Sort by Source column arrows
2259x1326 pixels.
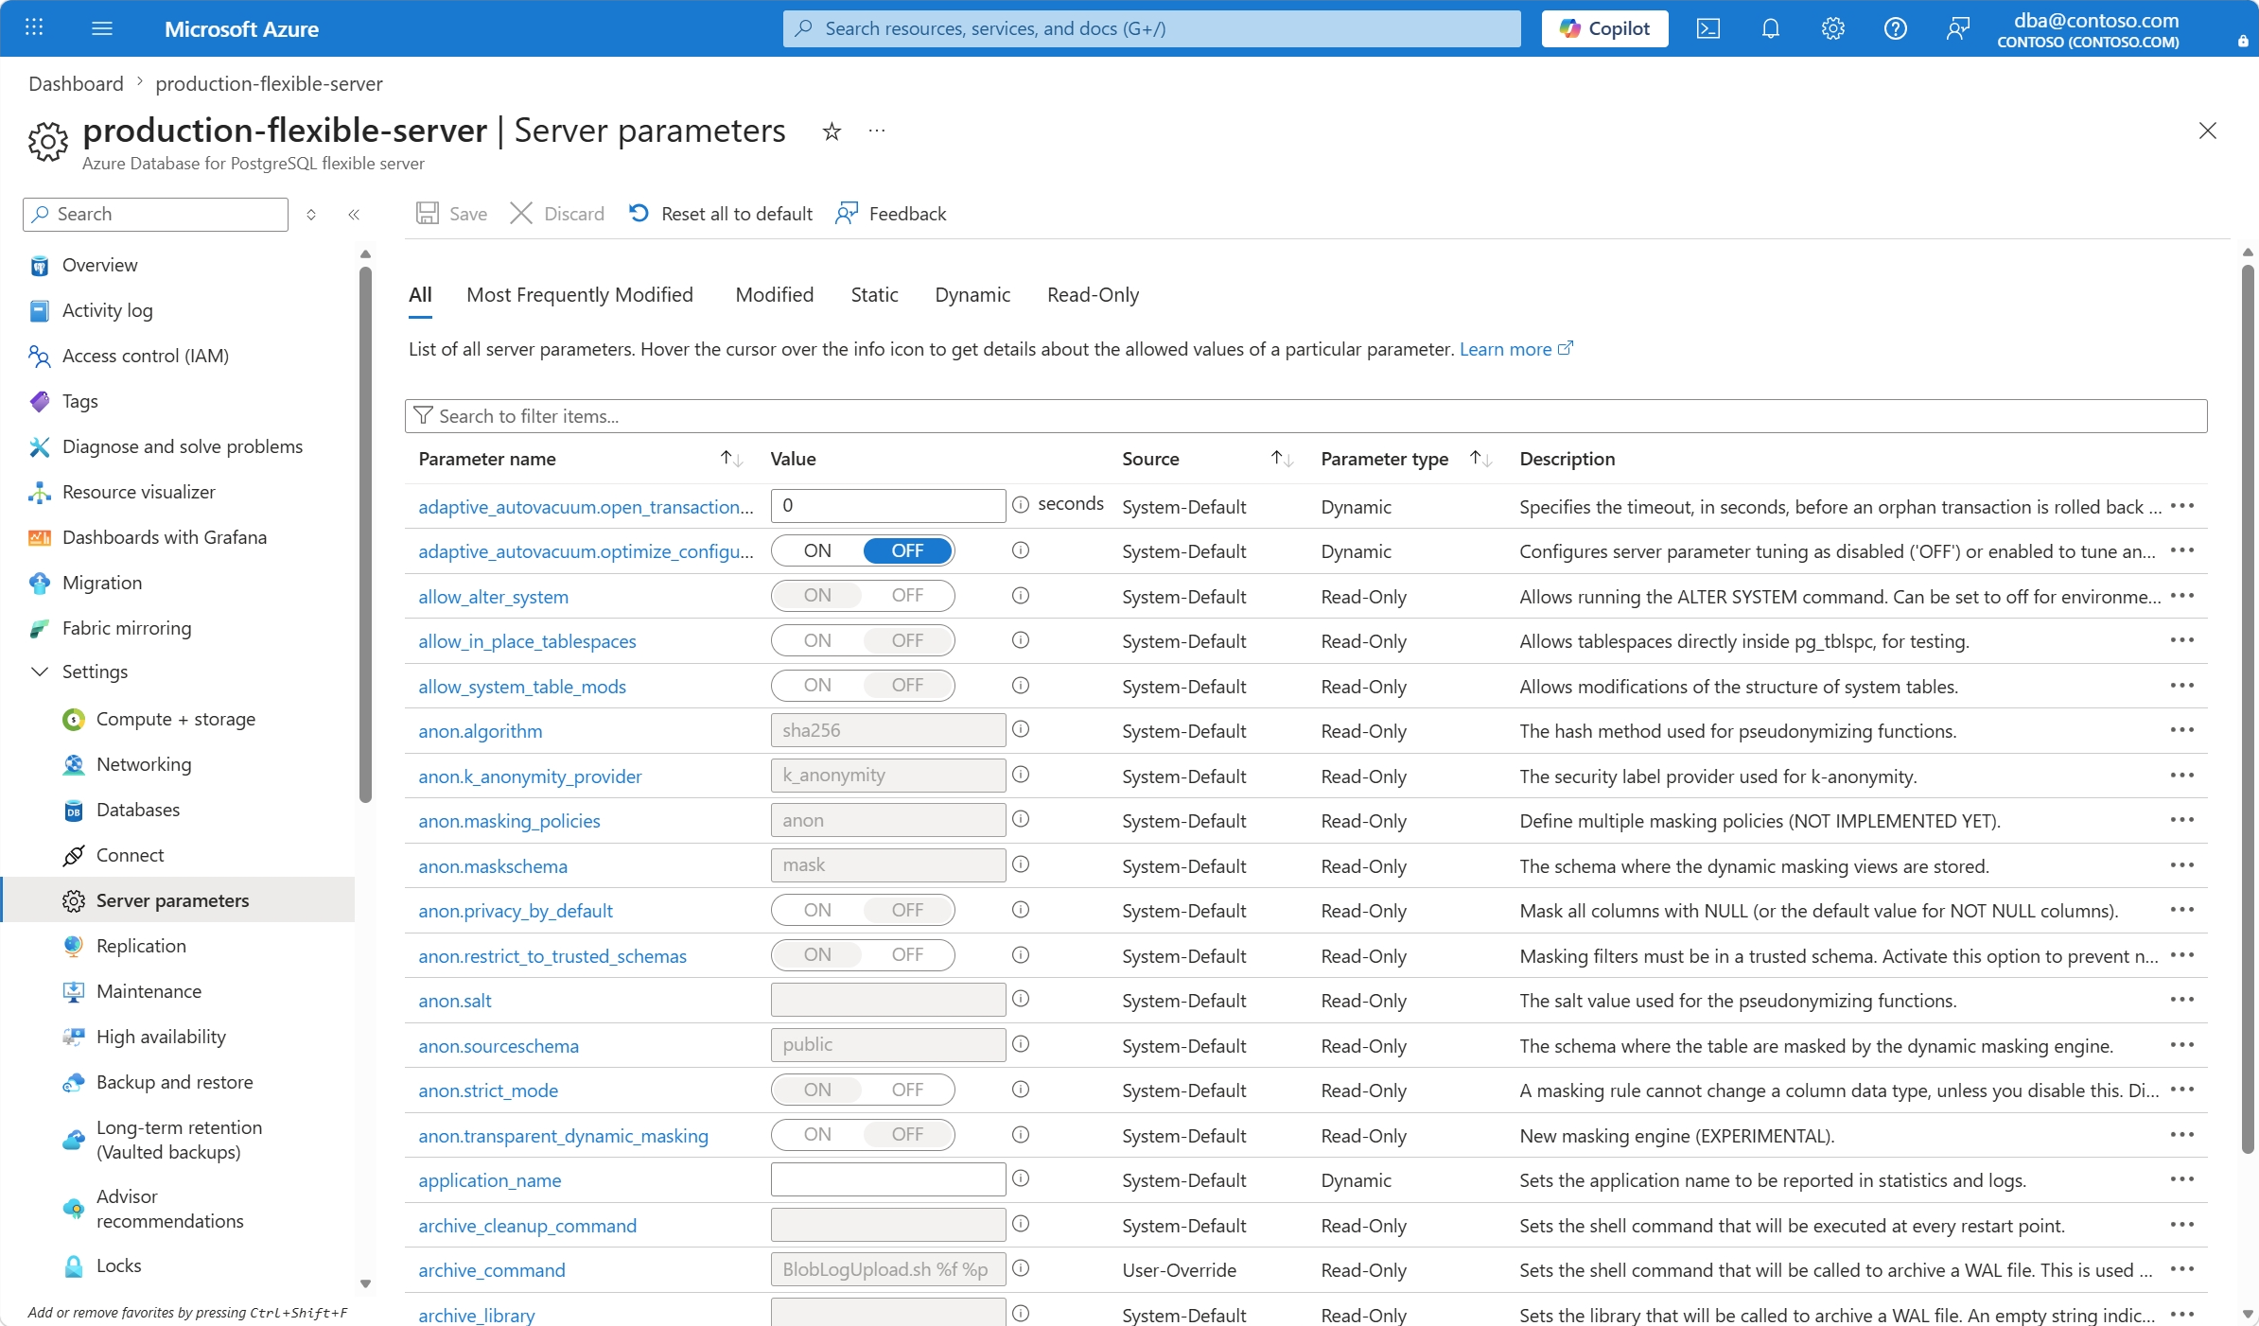pyautogui.click(x=1282, y=459)
